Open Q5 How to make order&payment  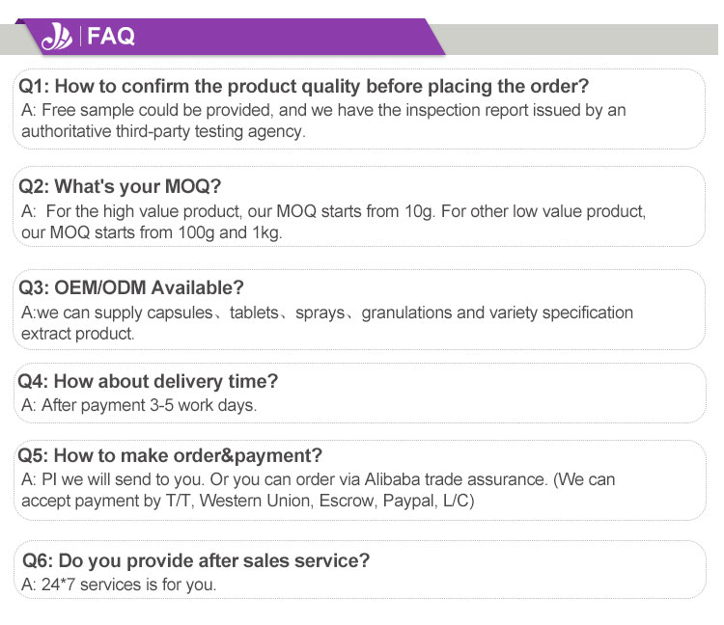[171, 455]
